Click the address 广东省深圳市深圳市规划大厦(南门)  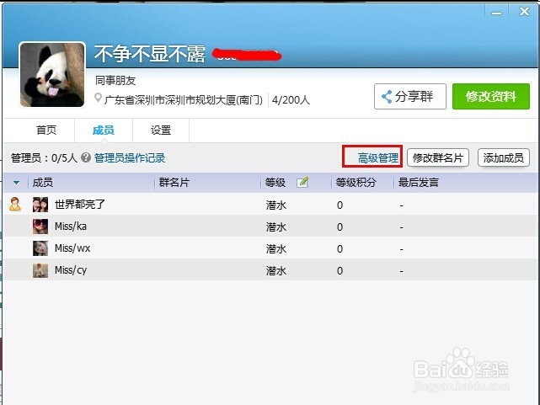tap(183, 100)
